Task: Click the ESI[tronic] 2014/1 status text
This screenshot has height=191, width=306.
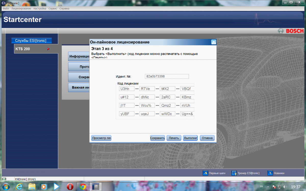Action: click(25, 179)
